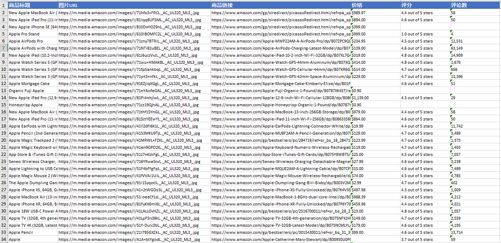
Task: Click the Apple Lightning to USB cell
Action: pos(33,169)
